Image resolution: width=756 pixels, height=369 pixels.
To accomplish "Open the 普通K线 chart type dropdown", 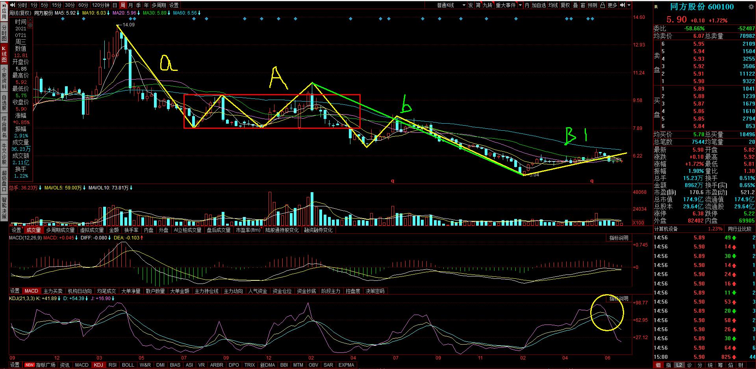I will click(451, 5).
